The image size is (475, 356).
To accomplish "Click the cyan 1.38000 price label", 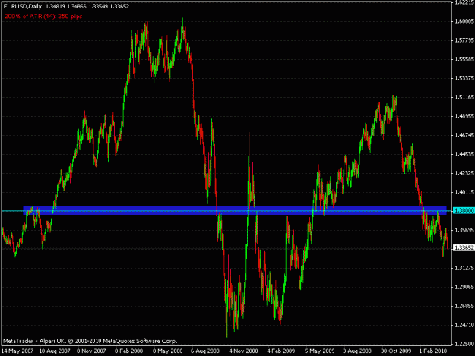I will click(464, 210).
